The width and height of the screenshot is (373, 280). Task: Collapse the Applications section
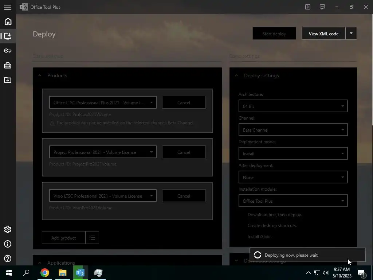tap(40, 263)
